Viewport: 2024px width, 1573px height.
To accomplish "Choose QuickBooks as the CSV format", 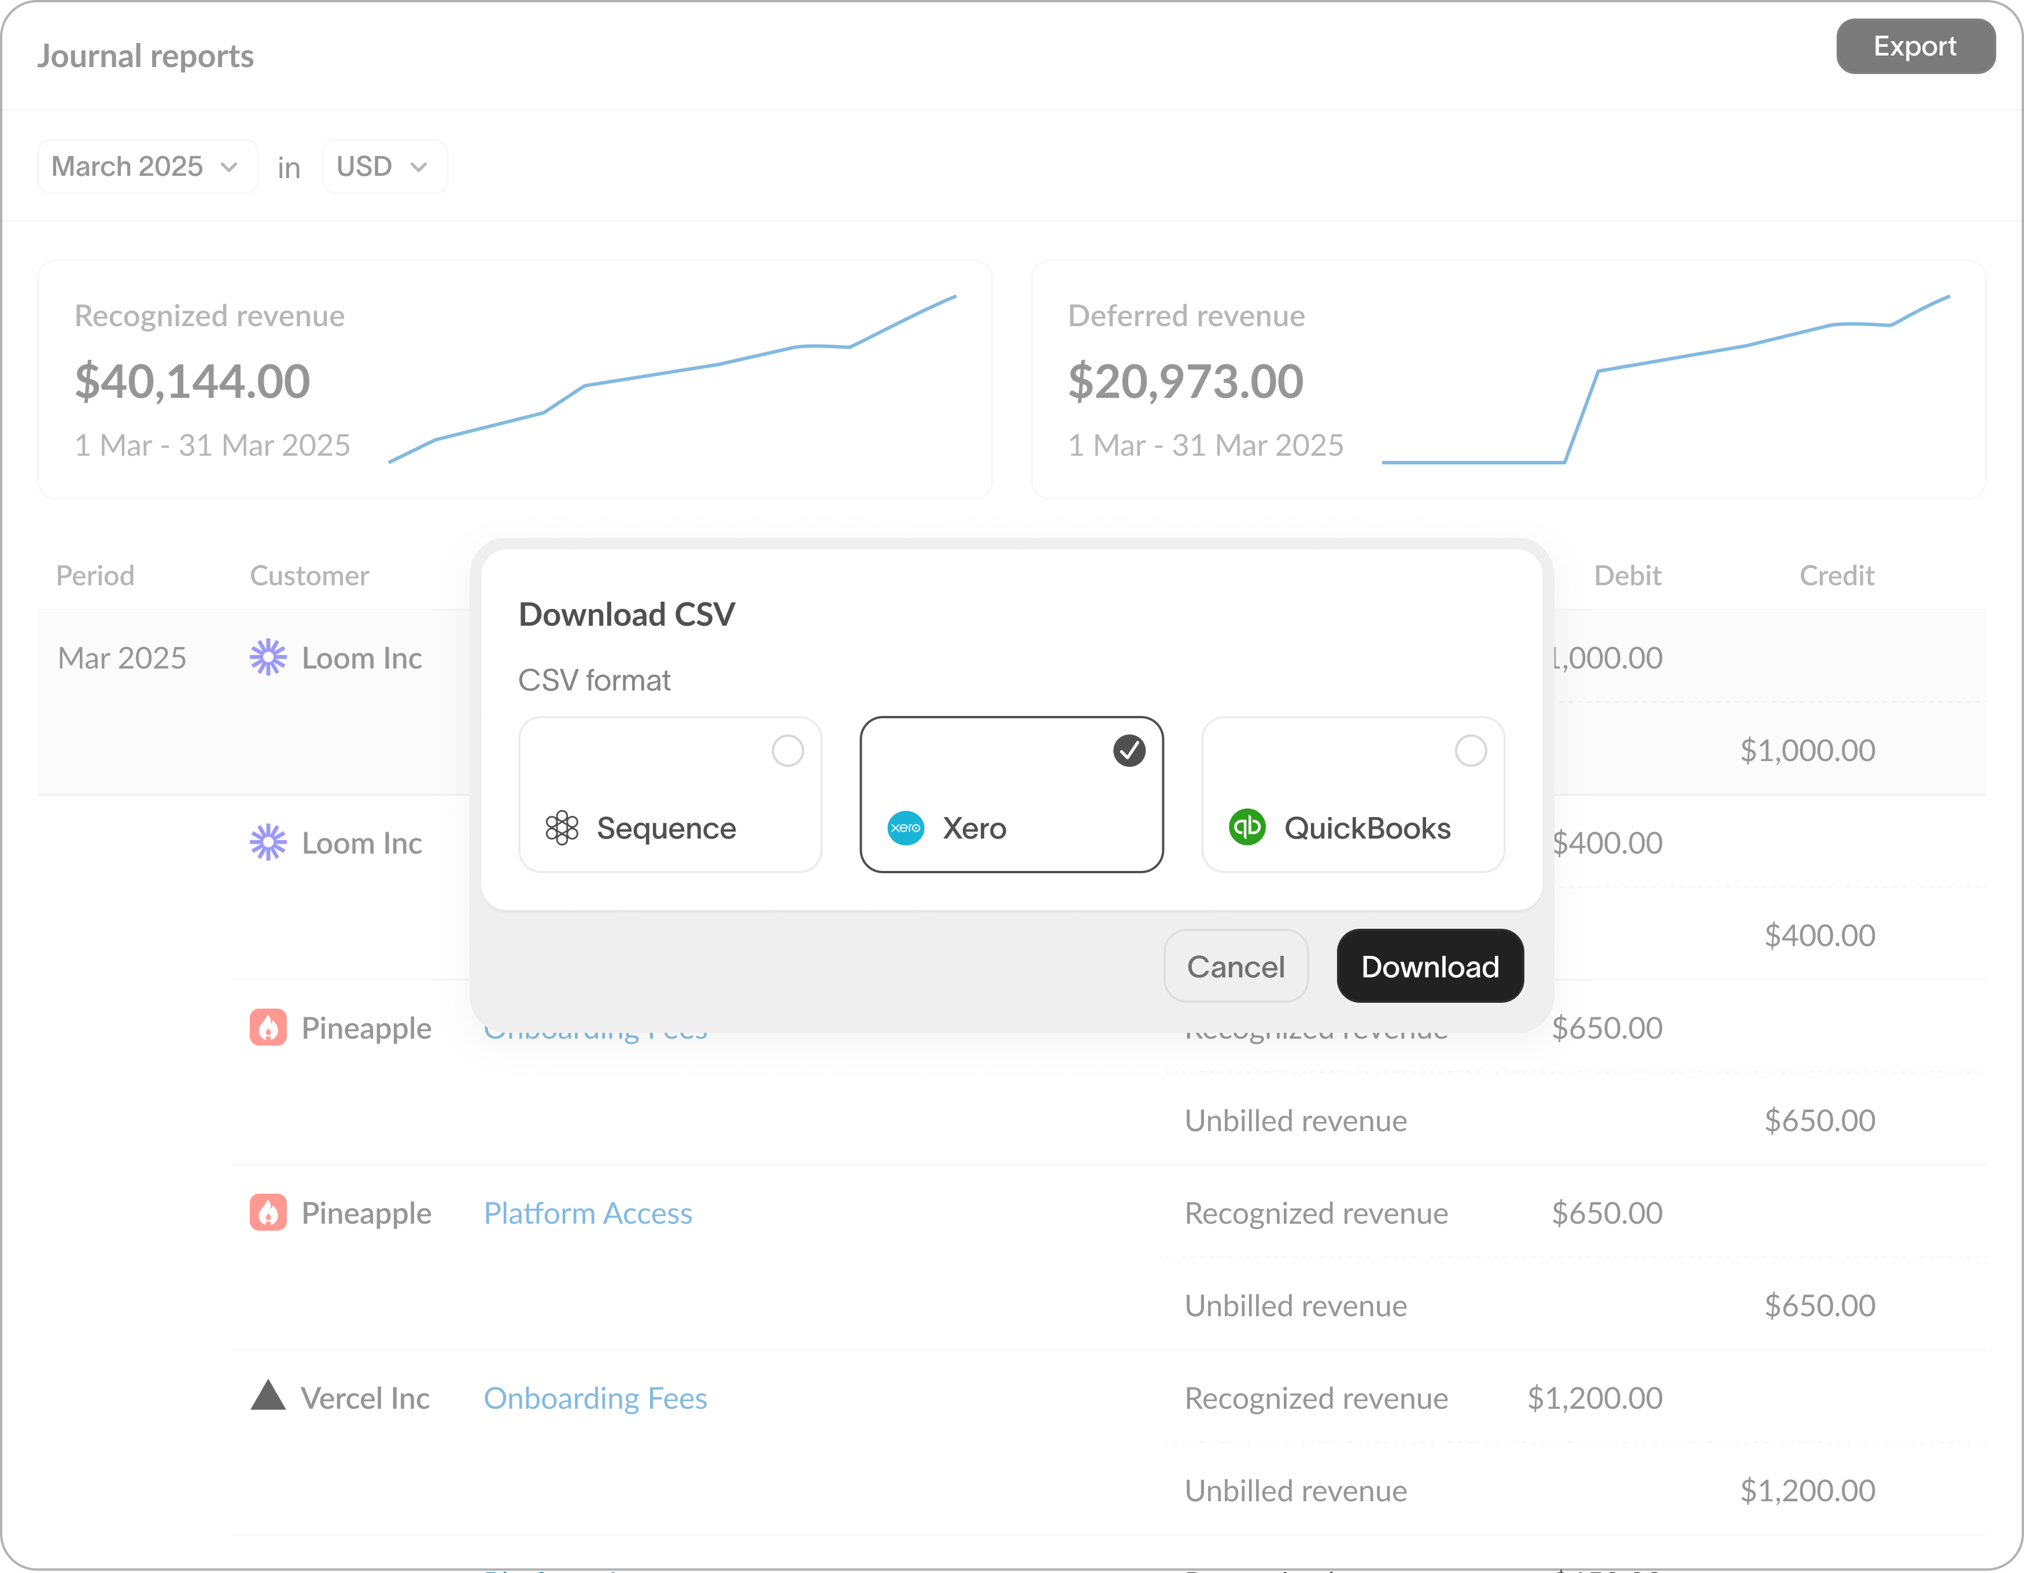I will pyautogui.click(x=1352, y=795).
